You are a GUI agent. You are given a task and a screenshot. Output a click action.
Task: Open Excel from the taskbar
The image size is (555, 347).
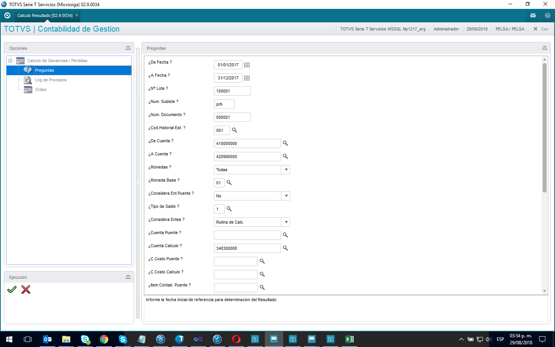[x=350, y=339]
